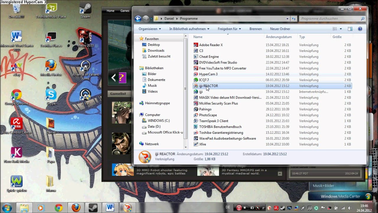This screenshot has width=378, height=213.
Task: Pause HyperCam recording in the taskbar
Action: (x=239, y=208)
